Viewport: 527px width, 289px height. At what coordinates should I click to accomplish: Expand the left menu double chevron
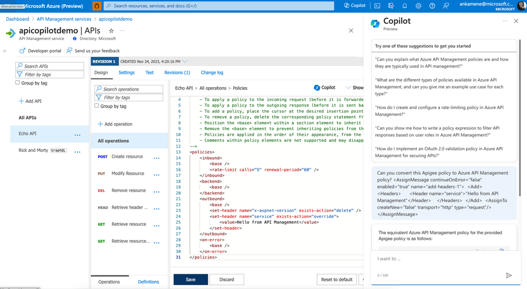(x=4, y=51)
